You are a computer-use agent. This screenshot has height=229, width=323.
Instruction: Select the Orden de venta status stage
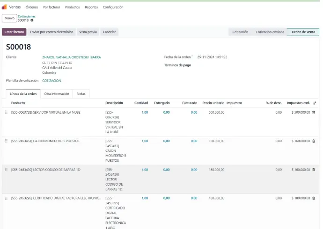[303, 32]
